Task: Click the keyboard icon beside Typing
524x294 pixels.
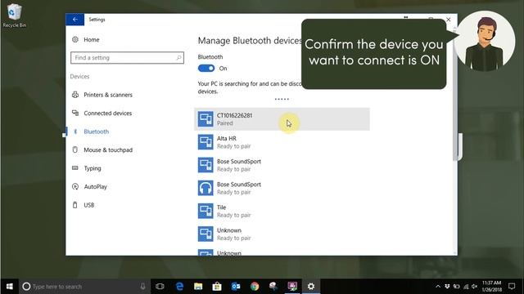Action: point(75,167)
